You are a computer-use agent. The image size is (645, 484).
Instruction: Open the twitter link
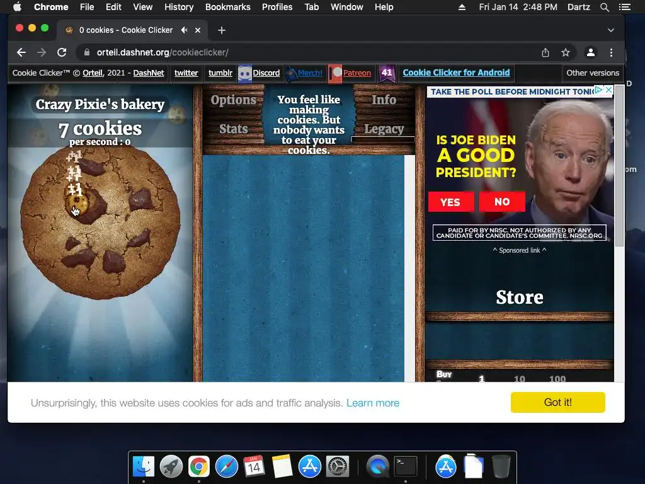pyautogui.click(x=186, y=73)
